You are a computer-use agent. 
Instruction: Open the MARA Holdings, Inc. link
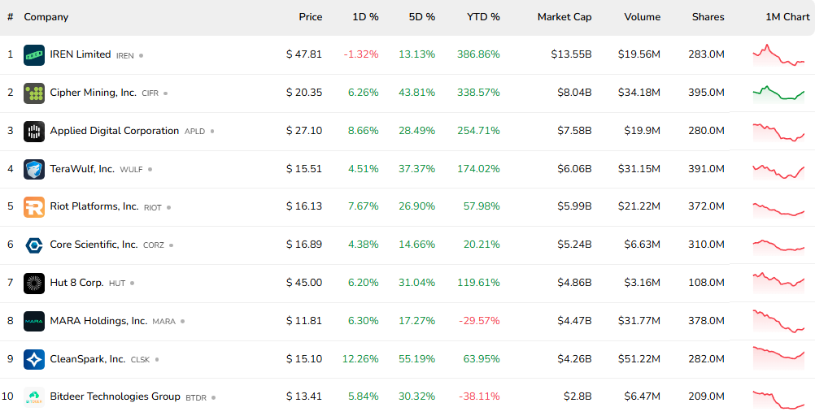pyautogui.click(x=98, y=321)
